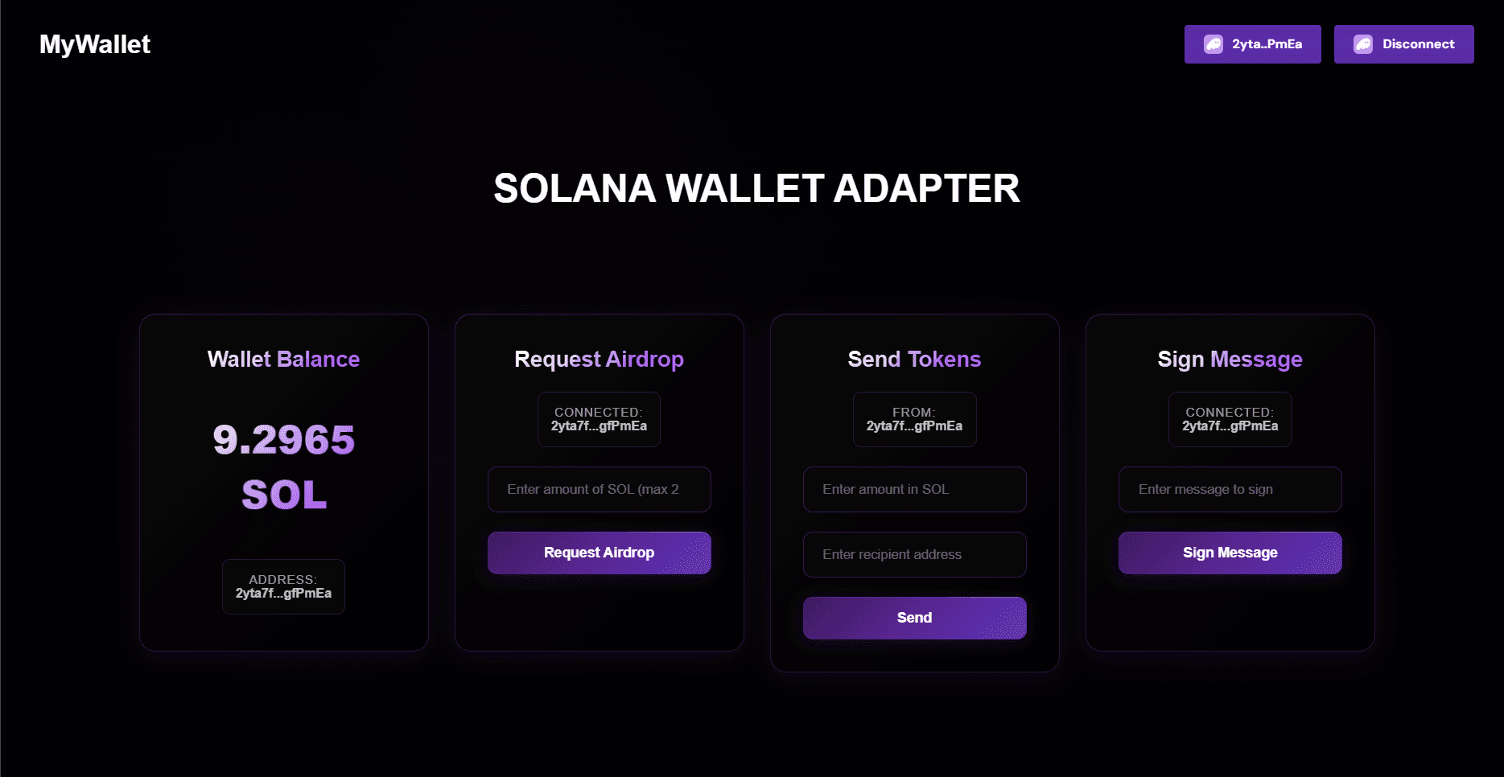
Task: Click the ADDRESS box showing 2yta7f...gfPmEa
Action: (x=283, y=586)
